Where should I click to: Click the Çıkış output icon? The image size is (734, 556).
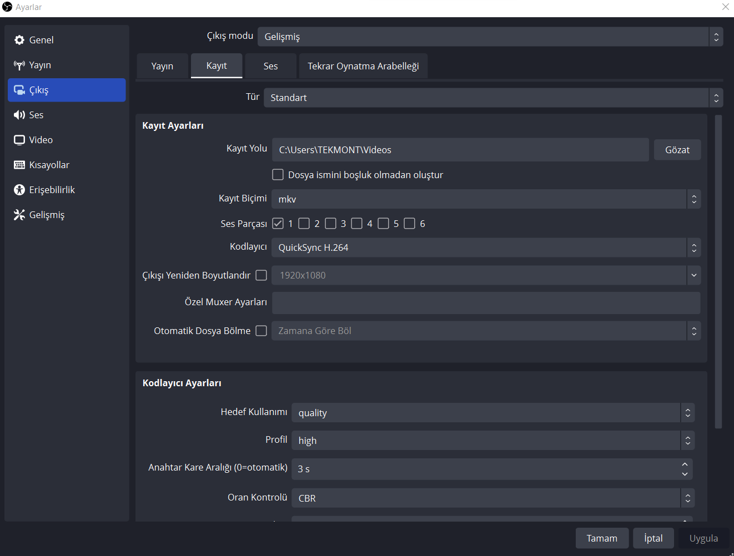tap(19, 90)
